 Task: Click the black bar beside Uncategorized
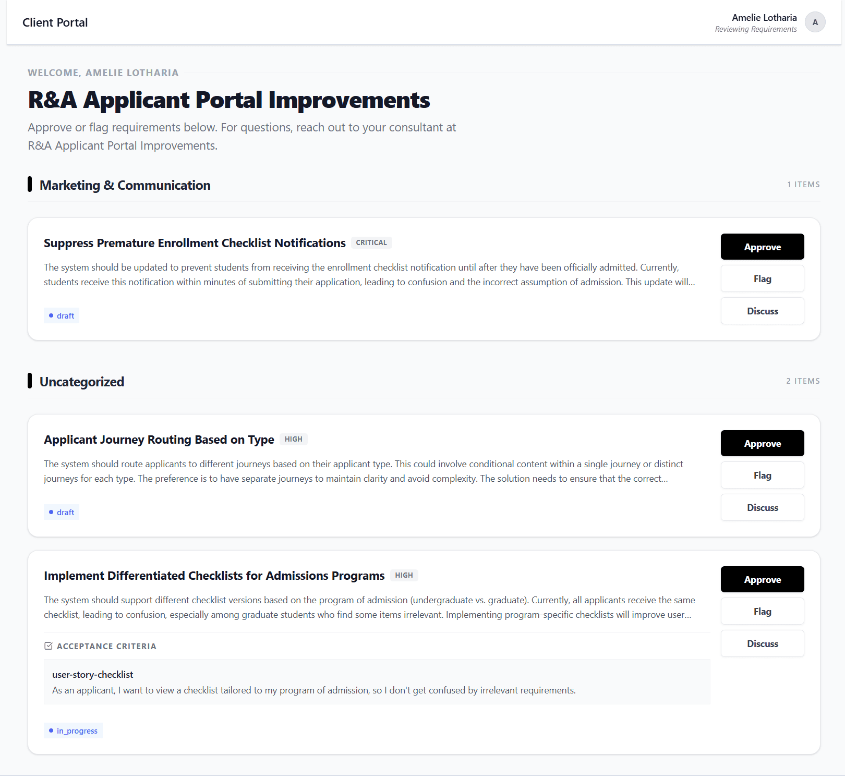click(31, 381)
